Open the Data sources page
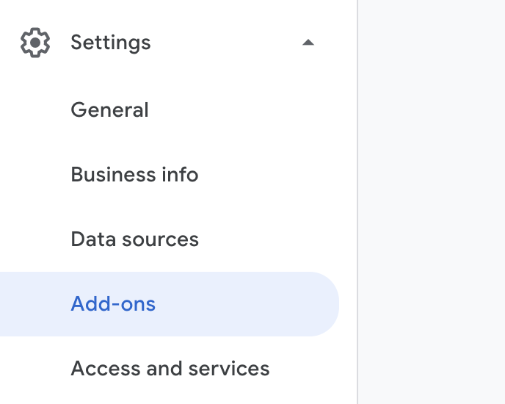Viewport: 505px width, 404px height. coord(134,239)
